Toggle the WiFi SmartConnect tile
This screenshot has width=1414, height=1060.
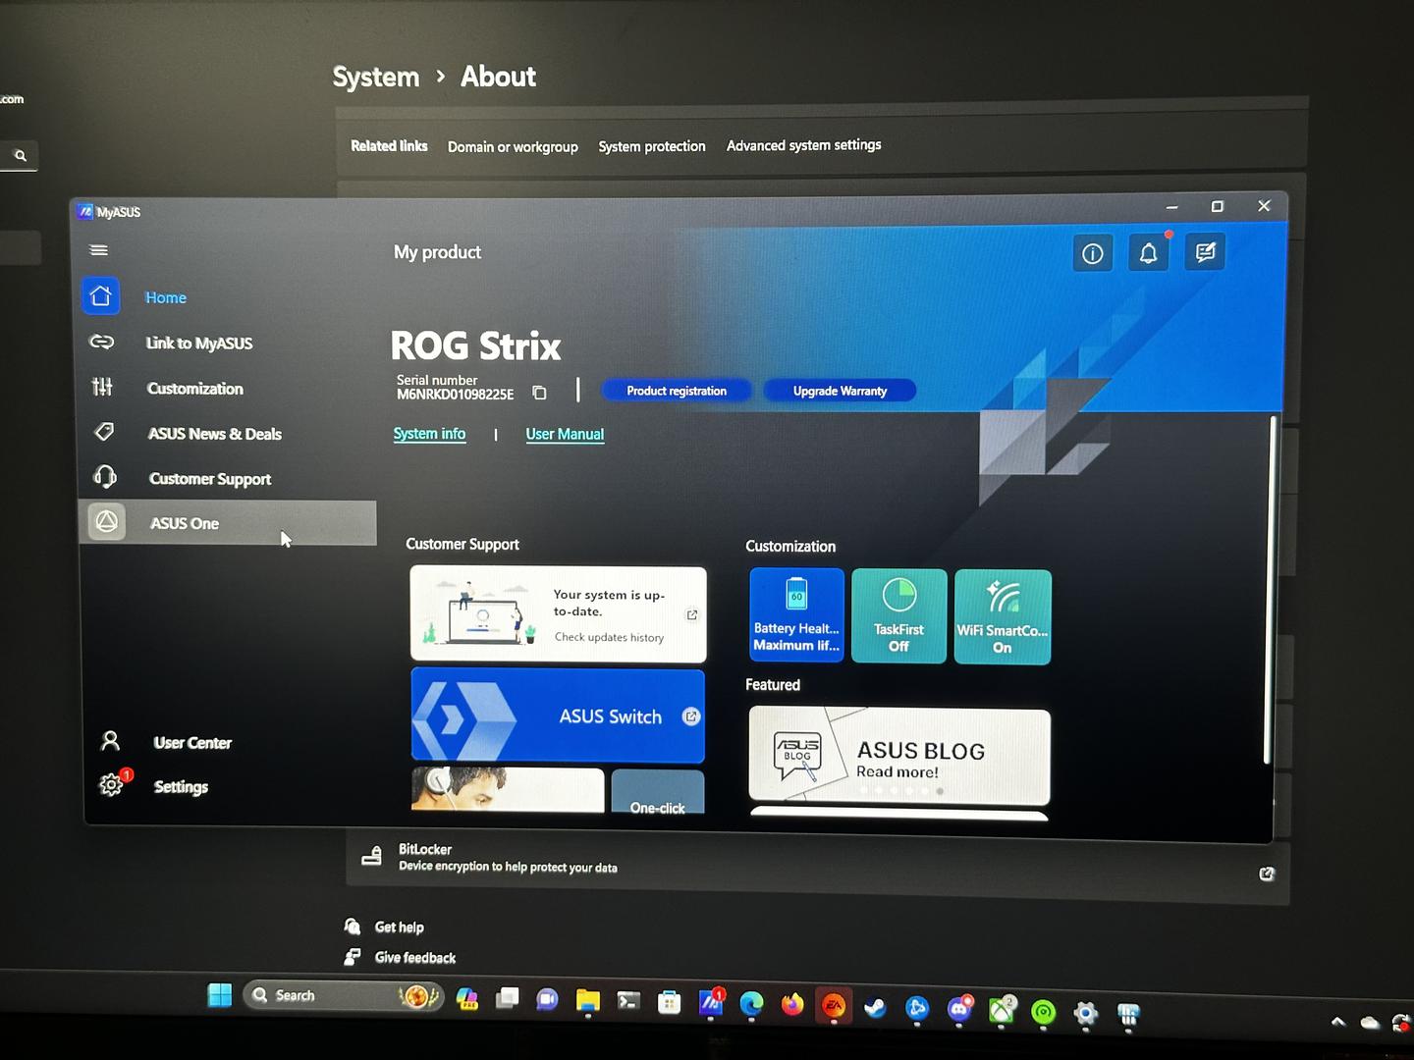pyautogui.click(x=1002, y=616)
